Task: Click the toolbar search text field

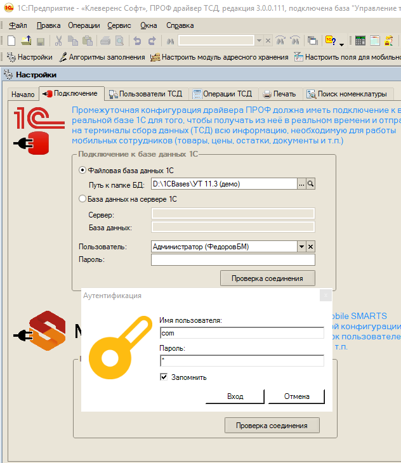Action: tap(216, 41)
